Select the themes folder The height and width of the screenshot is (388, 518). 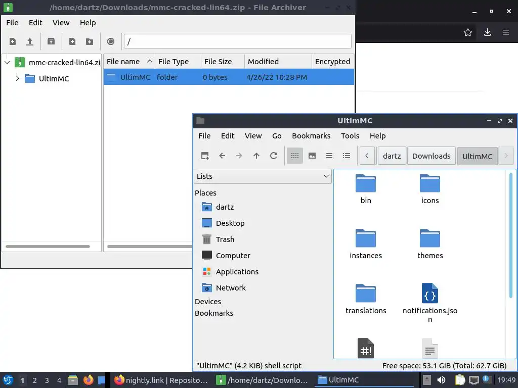coord(430,244)
